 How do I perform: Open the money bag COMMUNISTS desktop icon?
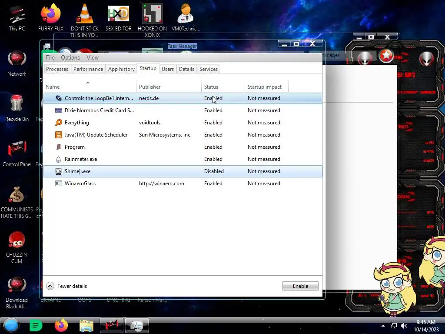pyautogui.click(x=17, y=202)
